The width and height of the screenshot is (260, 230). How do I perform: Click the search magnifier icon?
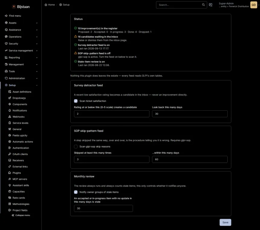click(203, 5)
